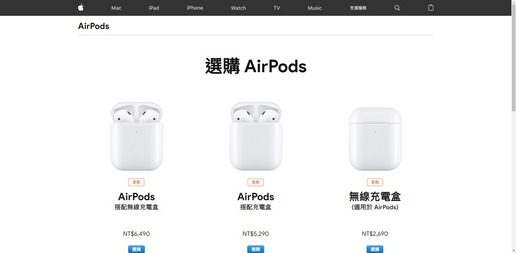The height and width of the screenshot is (253, 516).
Task: Open the Watch navigation item
Action: (x=238, y=8)
